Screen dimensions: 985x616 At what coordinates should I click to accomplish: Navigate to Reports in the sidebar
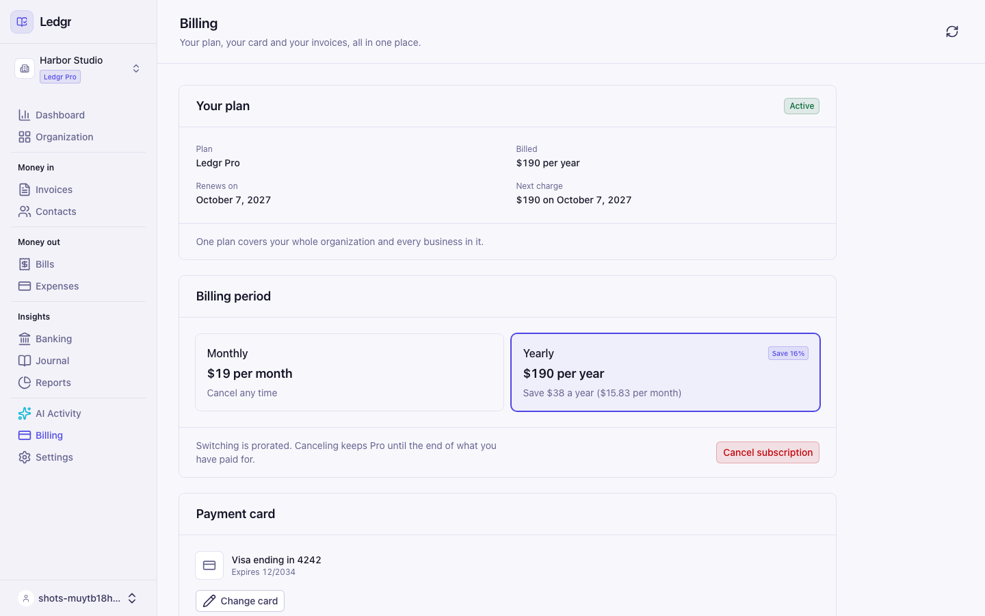(79, 383)
